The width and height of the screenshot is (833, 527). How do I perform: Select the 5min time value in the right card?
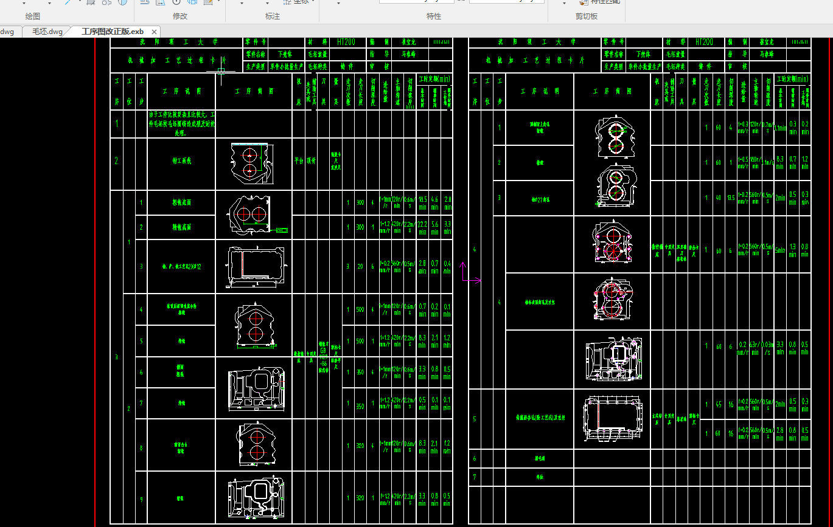[x=780, y=250]
